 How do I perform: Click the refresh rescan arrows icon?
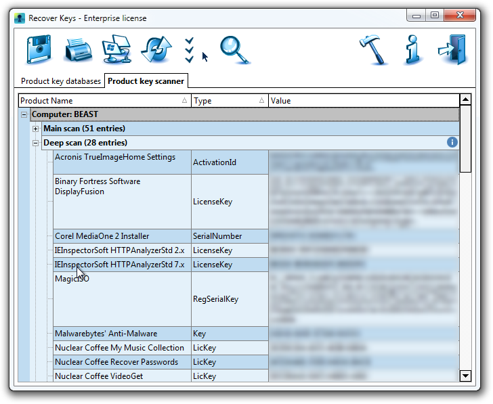pos(156,49)
